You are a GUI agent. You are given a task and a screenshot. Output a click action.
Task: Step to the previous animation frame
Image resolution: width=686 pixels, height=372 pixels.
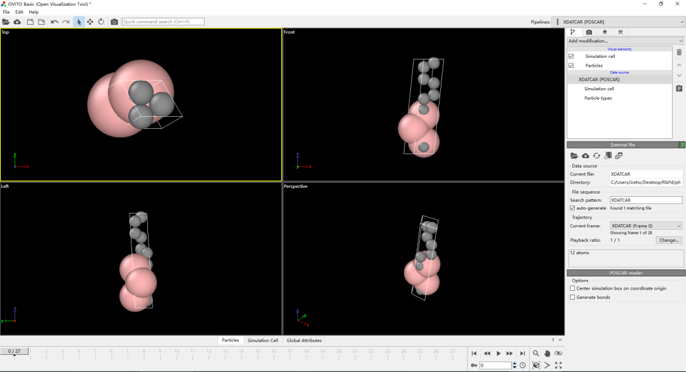click(x=487, y=353)
